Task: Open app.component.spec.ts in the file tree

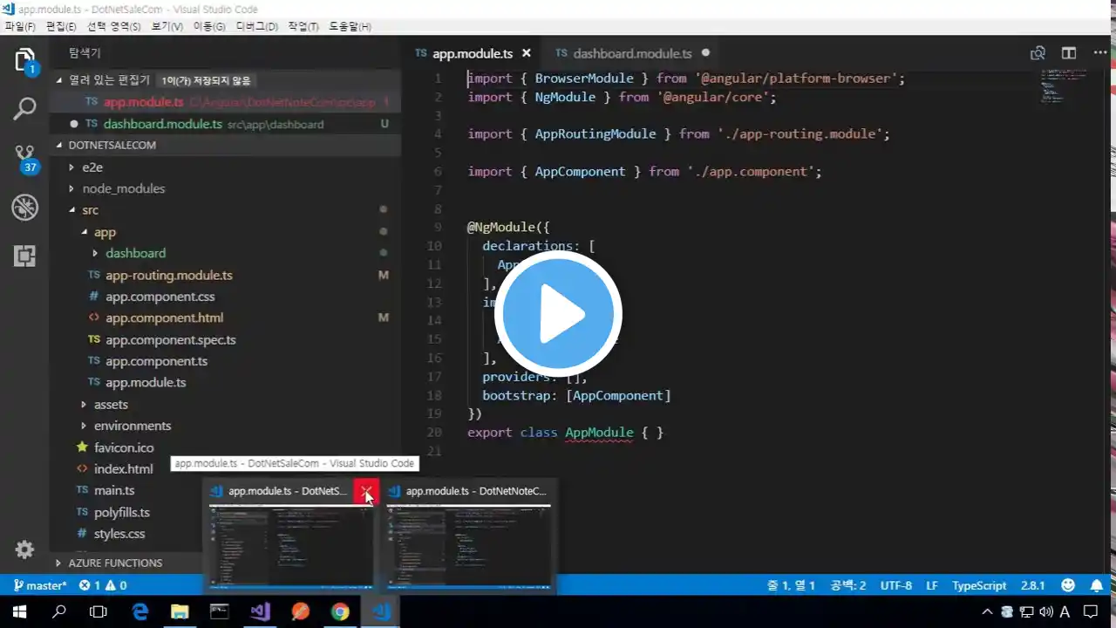Action: 170,339
